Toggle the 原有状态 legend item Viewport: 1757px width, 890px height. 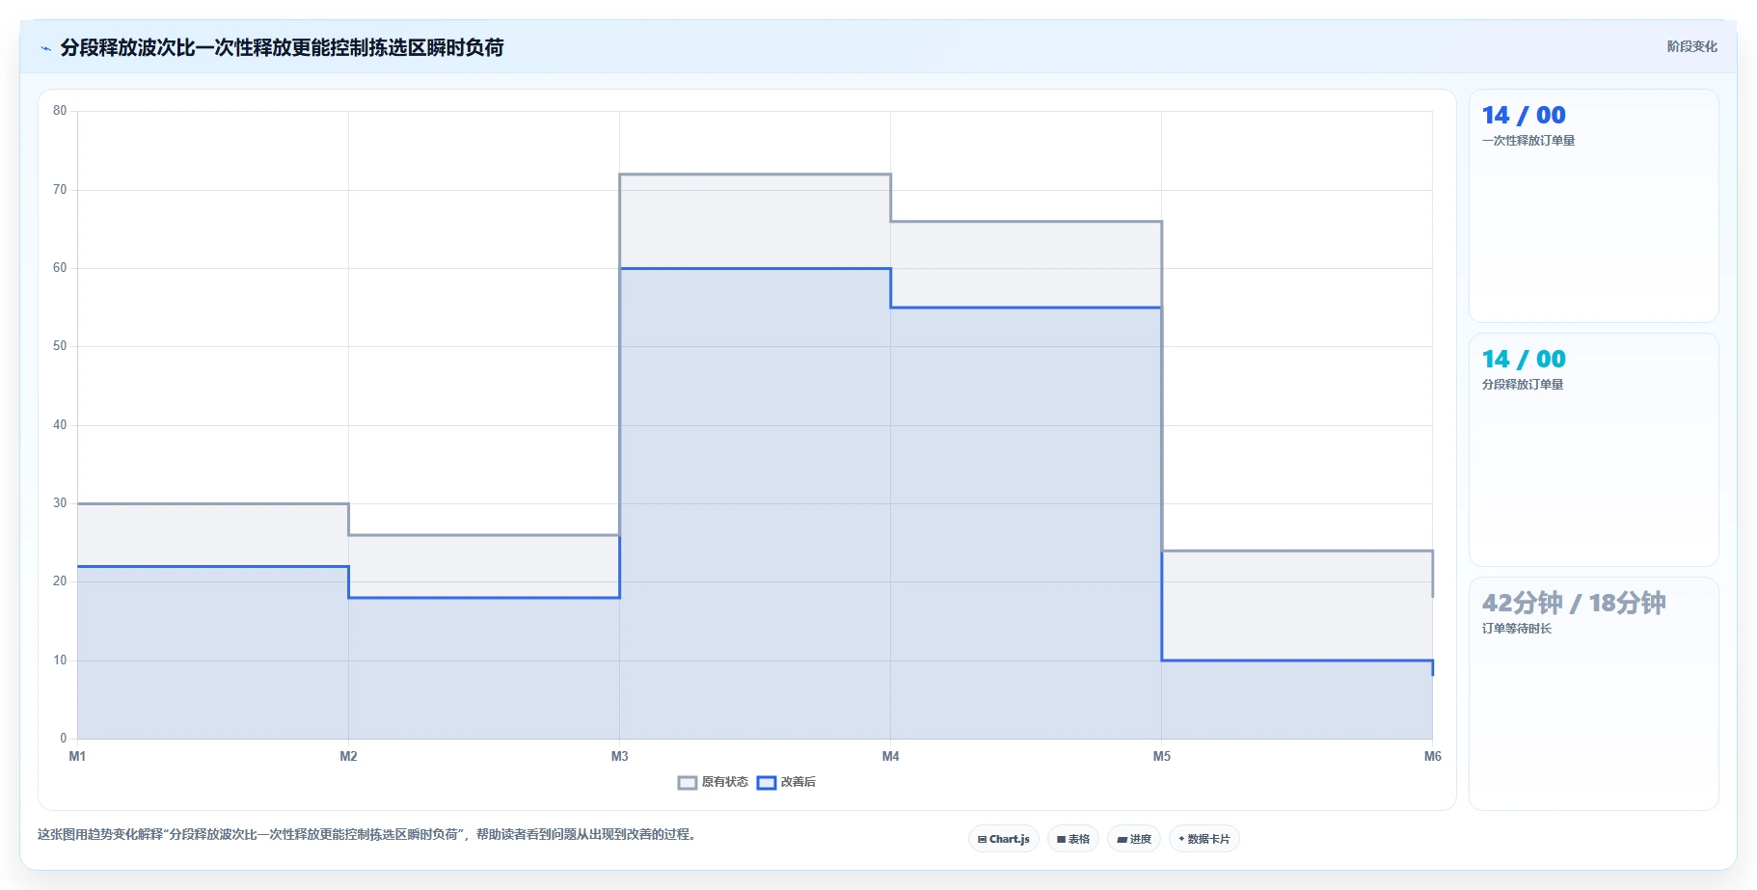pos(714,782)
